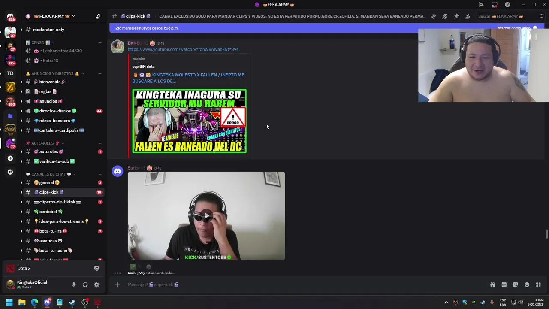Open the verifica-tu-sub channel
This screenshot has width=549, height=309.
(63, 161)
